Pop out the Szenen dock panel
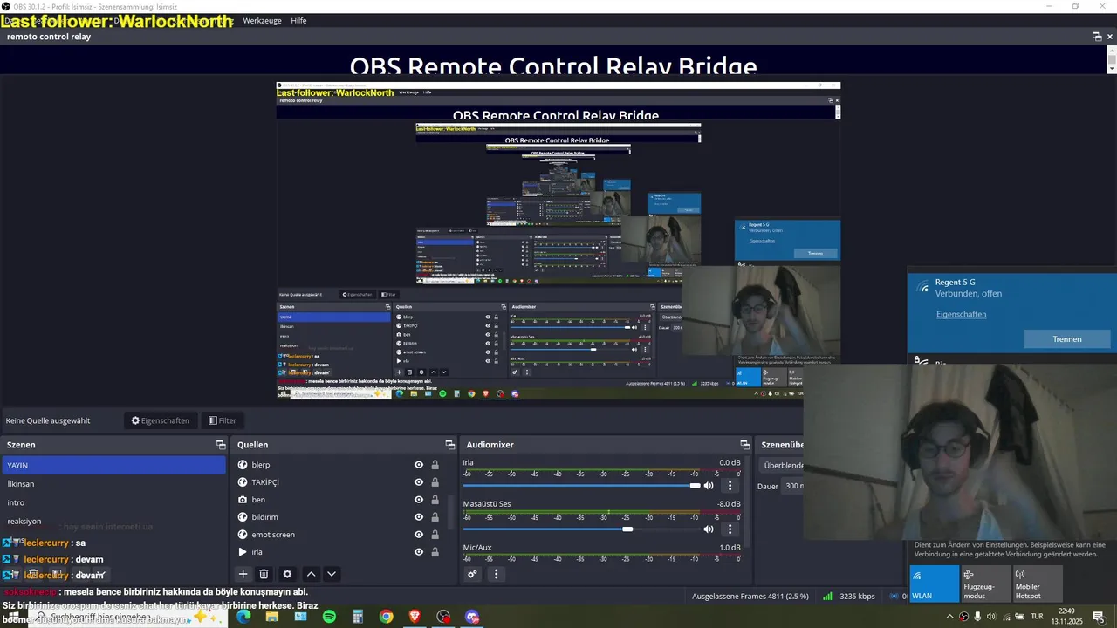 click(x=221, y=445)
